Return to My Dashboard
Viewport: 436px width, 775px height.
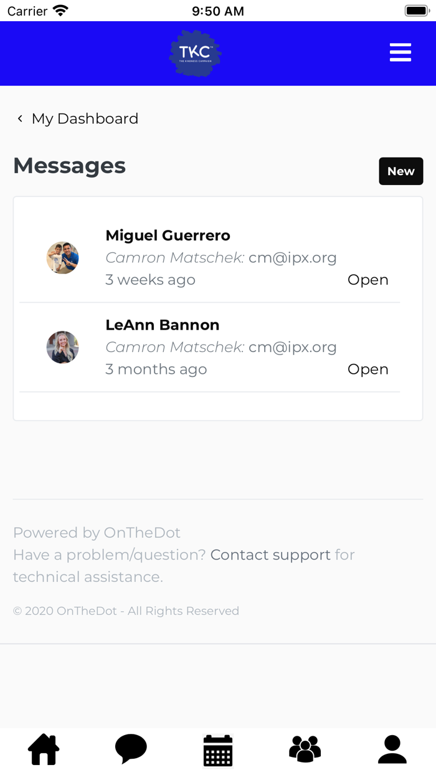85,118
